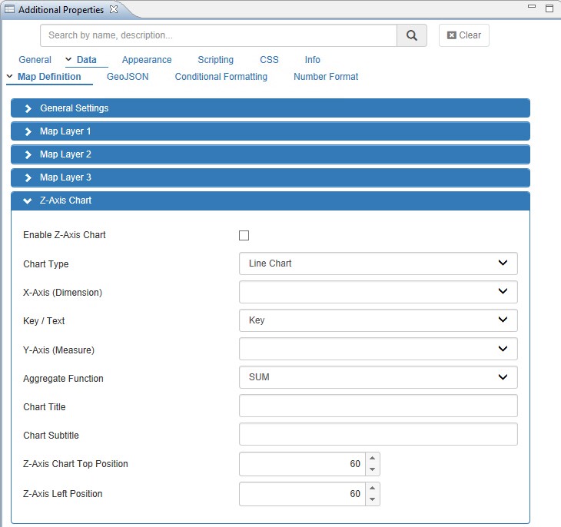The image size is (561, 527).
Task: Open the Aggregate Function dropdown
Action: click(x=378, y=377)
